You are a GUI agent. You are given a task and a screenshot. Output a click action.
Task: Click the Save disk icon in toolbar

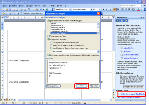point(10,10)
